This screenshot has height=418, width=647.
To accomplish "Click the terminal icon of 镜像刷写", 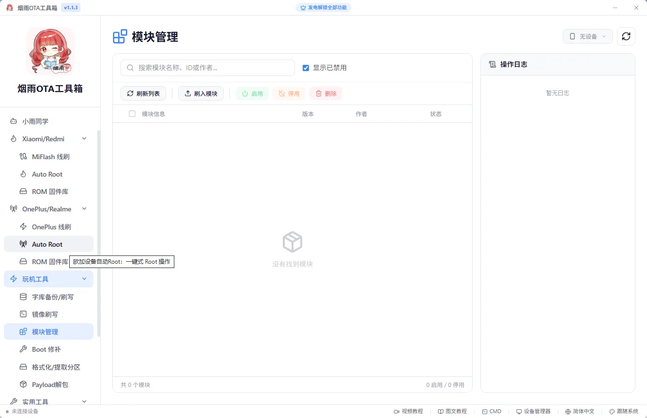I will pos(23,314).
